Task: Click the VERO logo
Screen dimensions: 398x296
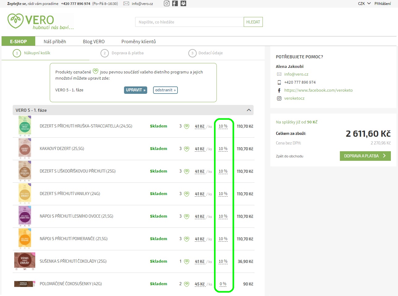Action: 41,21
